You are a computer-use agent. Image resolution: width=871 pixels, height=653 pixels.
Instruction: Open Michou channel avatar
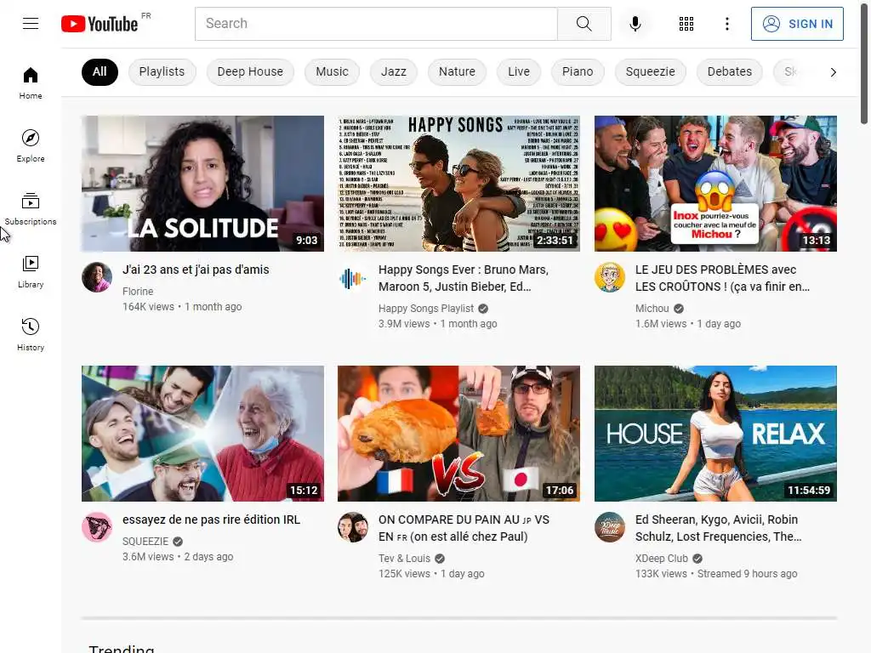click(609, 277)
